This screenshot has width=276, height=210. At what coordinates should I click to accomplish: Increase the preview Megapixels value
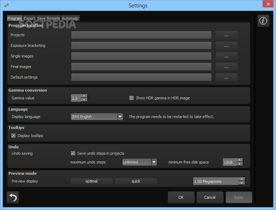pyautogui.click(x=242, y=179)
